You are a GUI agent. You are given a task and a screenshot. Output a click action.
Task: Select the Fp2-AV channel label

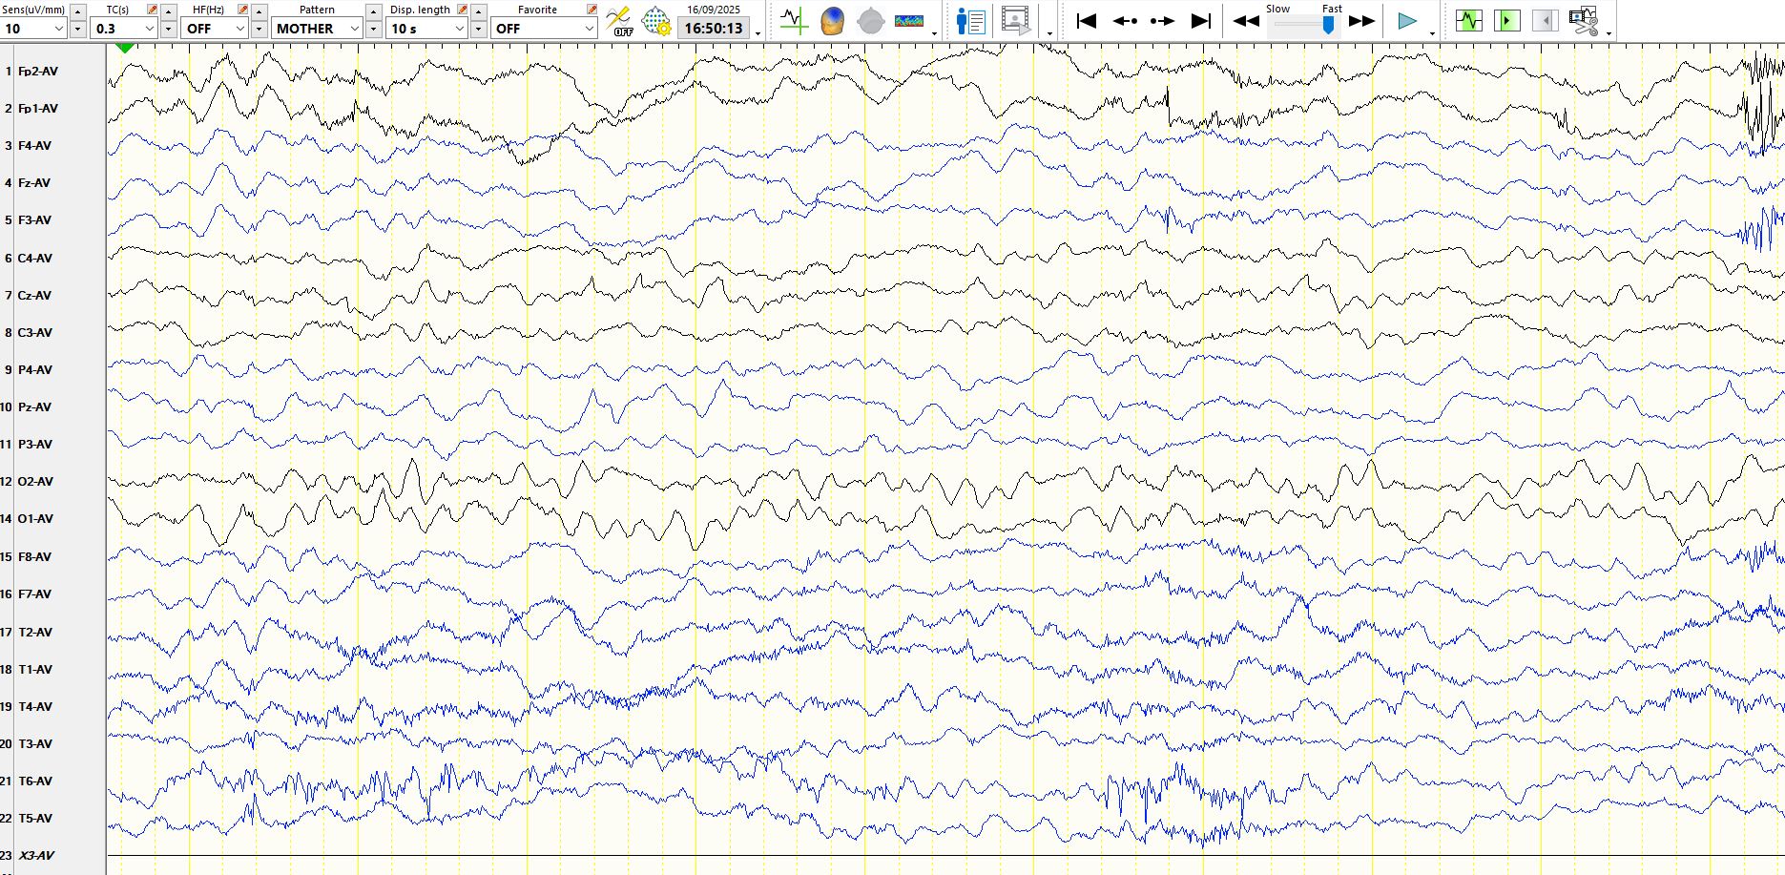(38, 72)
